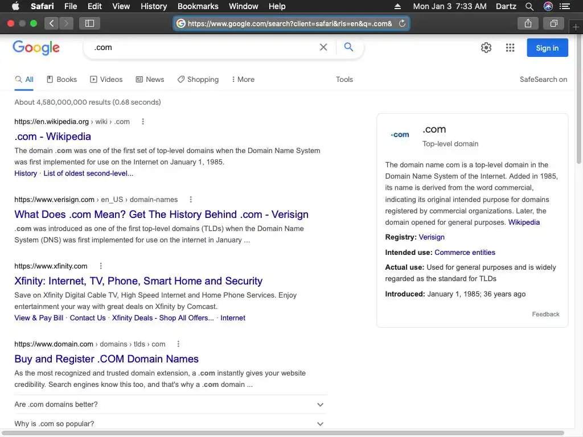The height and width of the screenshot is (437, 583).
Task: Open the Bookmarks menu
Action: [198, 6]
